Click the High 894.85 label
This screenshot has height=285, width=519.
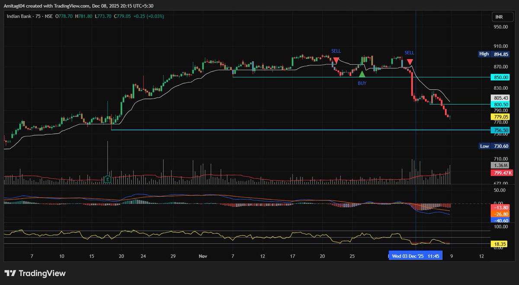[494, 54]
